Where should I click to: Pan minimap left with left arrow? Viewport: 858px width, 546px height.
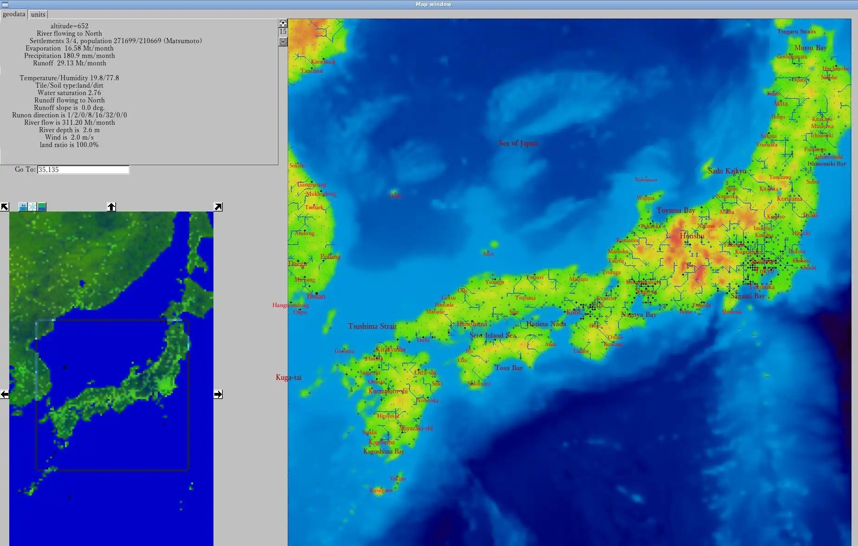coord(5,394)
